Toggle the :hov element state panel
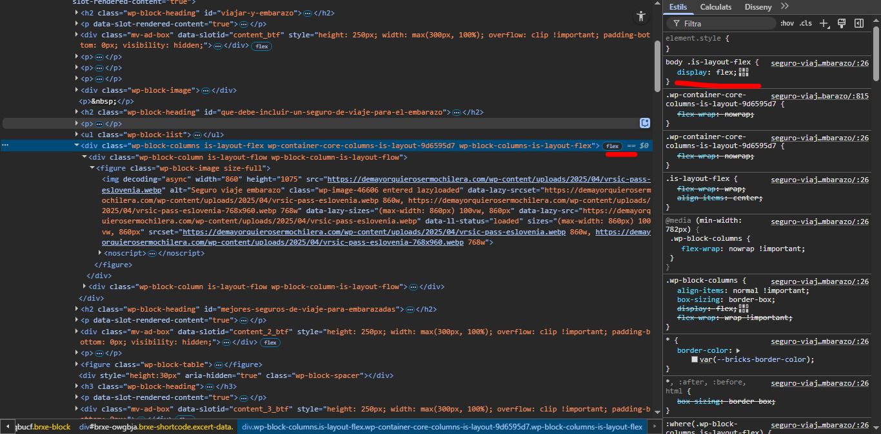Screen dimensions: 881x434 (787, 23)
